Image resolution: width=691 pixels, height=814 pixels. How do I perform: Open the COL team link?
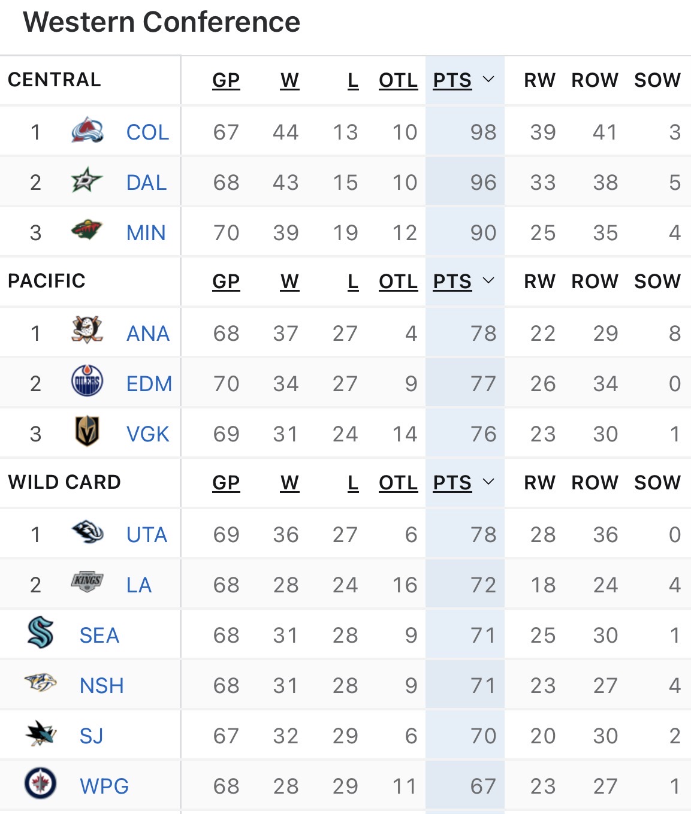click(147, 132)
